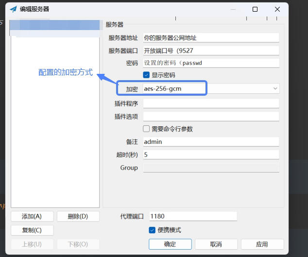
Task: Click the 密码 password field
Action: point(211,63)
